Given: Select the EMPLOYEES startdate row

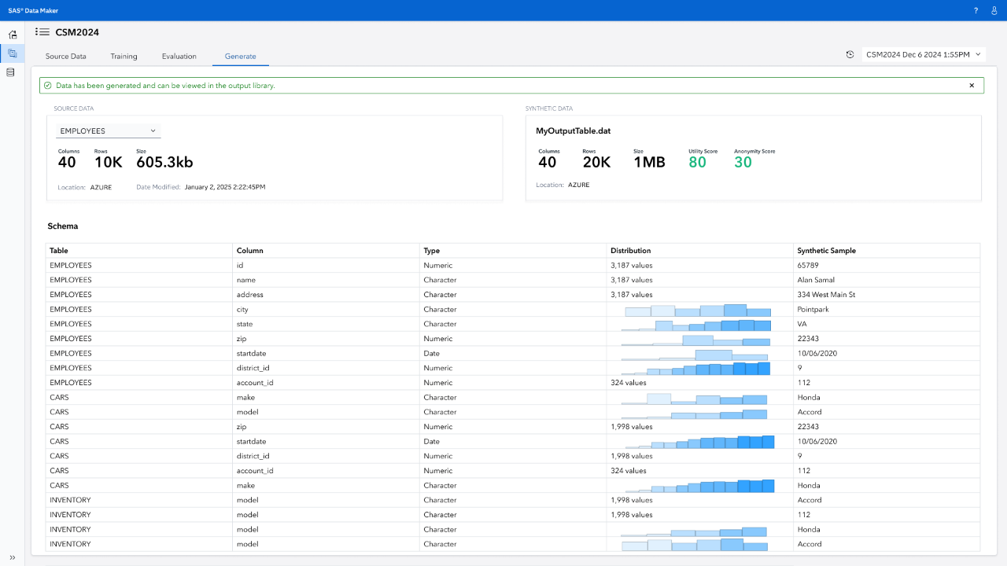Looking at the screenshot, I should pos(513,354).
